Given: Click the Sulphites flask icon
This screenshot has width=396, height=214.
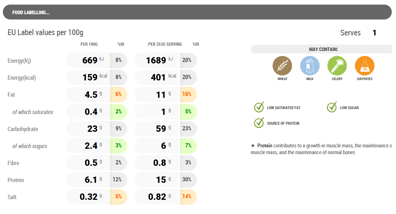Looking at the screenshot, I should [365, 66].
